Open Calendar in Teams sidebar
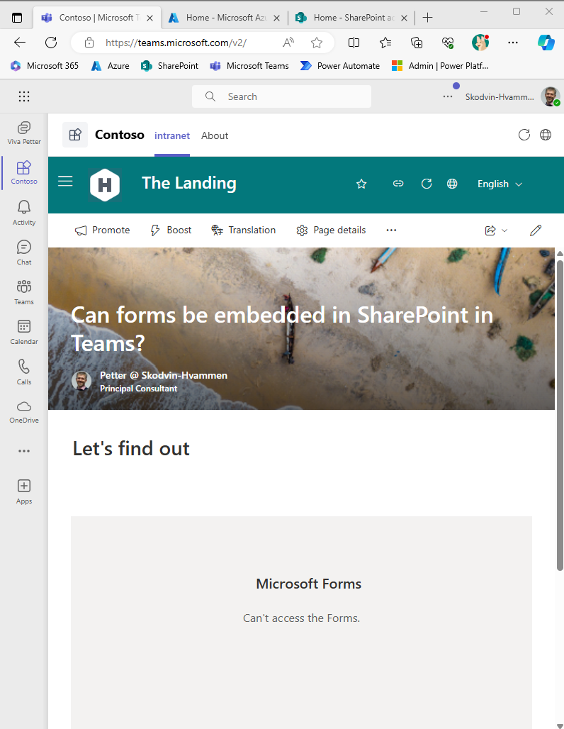The height and width of the screenshot is (729, 564). click(x=24, y=332)
